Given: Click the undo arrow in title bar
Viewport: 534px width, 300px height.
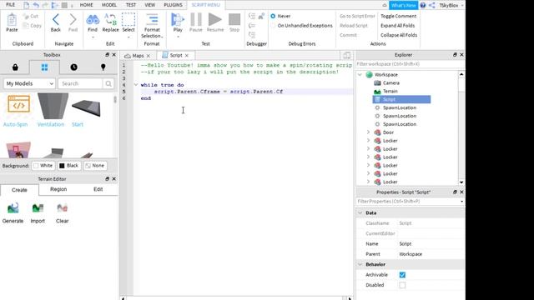Looking at the screenshot, I should [x=36, y=5].
